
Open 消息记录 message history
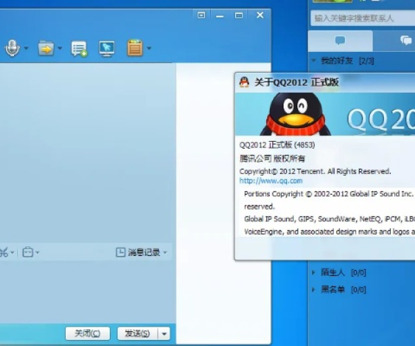[138, 253]
